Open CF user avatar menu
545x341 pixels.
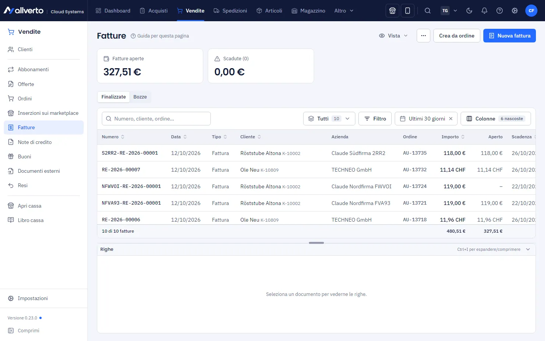click(531, 11)
